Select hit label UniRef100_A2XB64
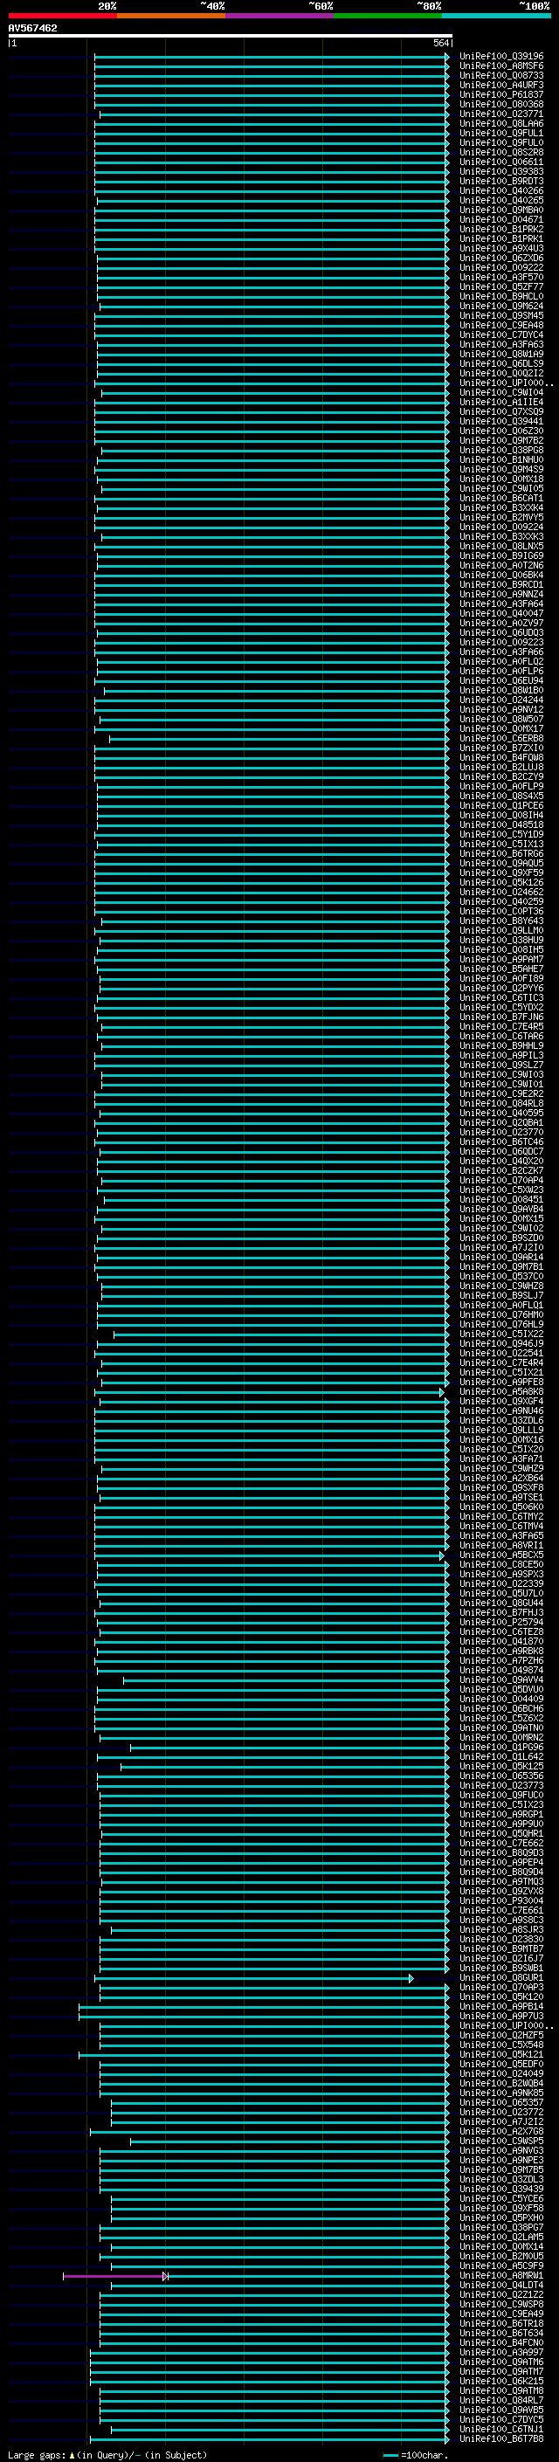Viewport: 559px width, 2462px height. [x=500, y=1478]
